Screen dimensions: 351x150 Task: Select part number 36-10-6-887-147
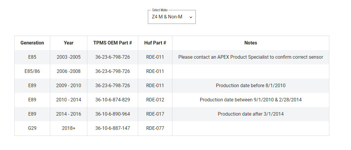[x=113, y=128]
